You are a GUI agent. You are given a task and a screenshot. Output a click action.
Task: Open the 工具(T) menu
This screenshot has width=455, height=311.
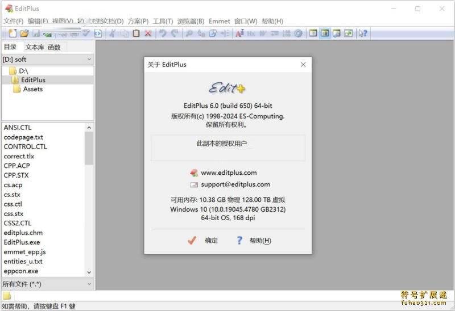(x=163, y=21)
